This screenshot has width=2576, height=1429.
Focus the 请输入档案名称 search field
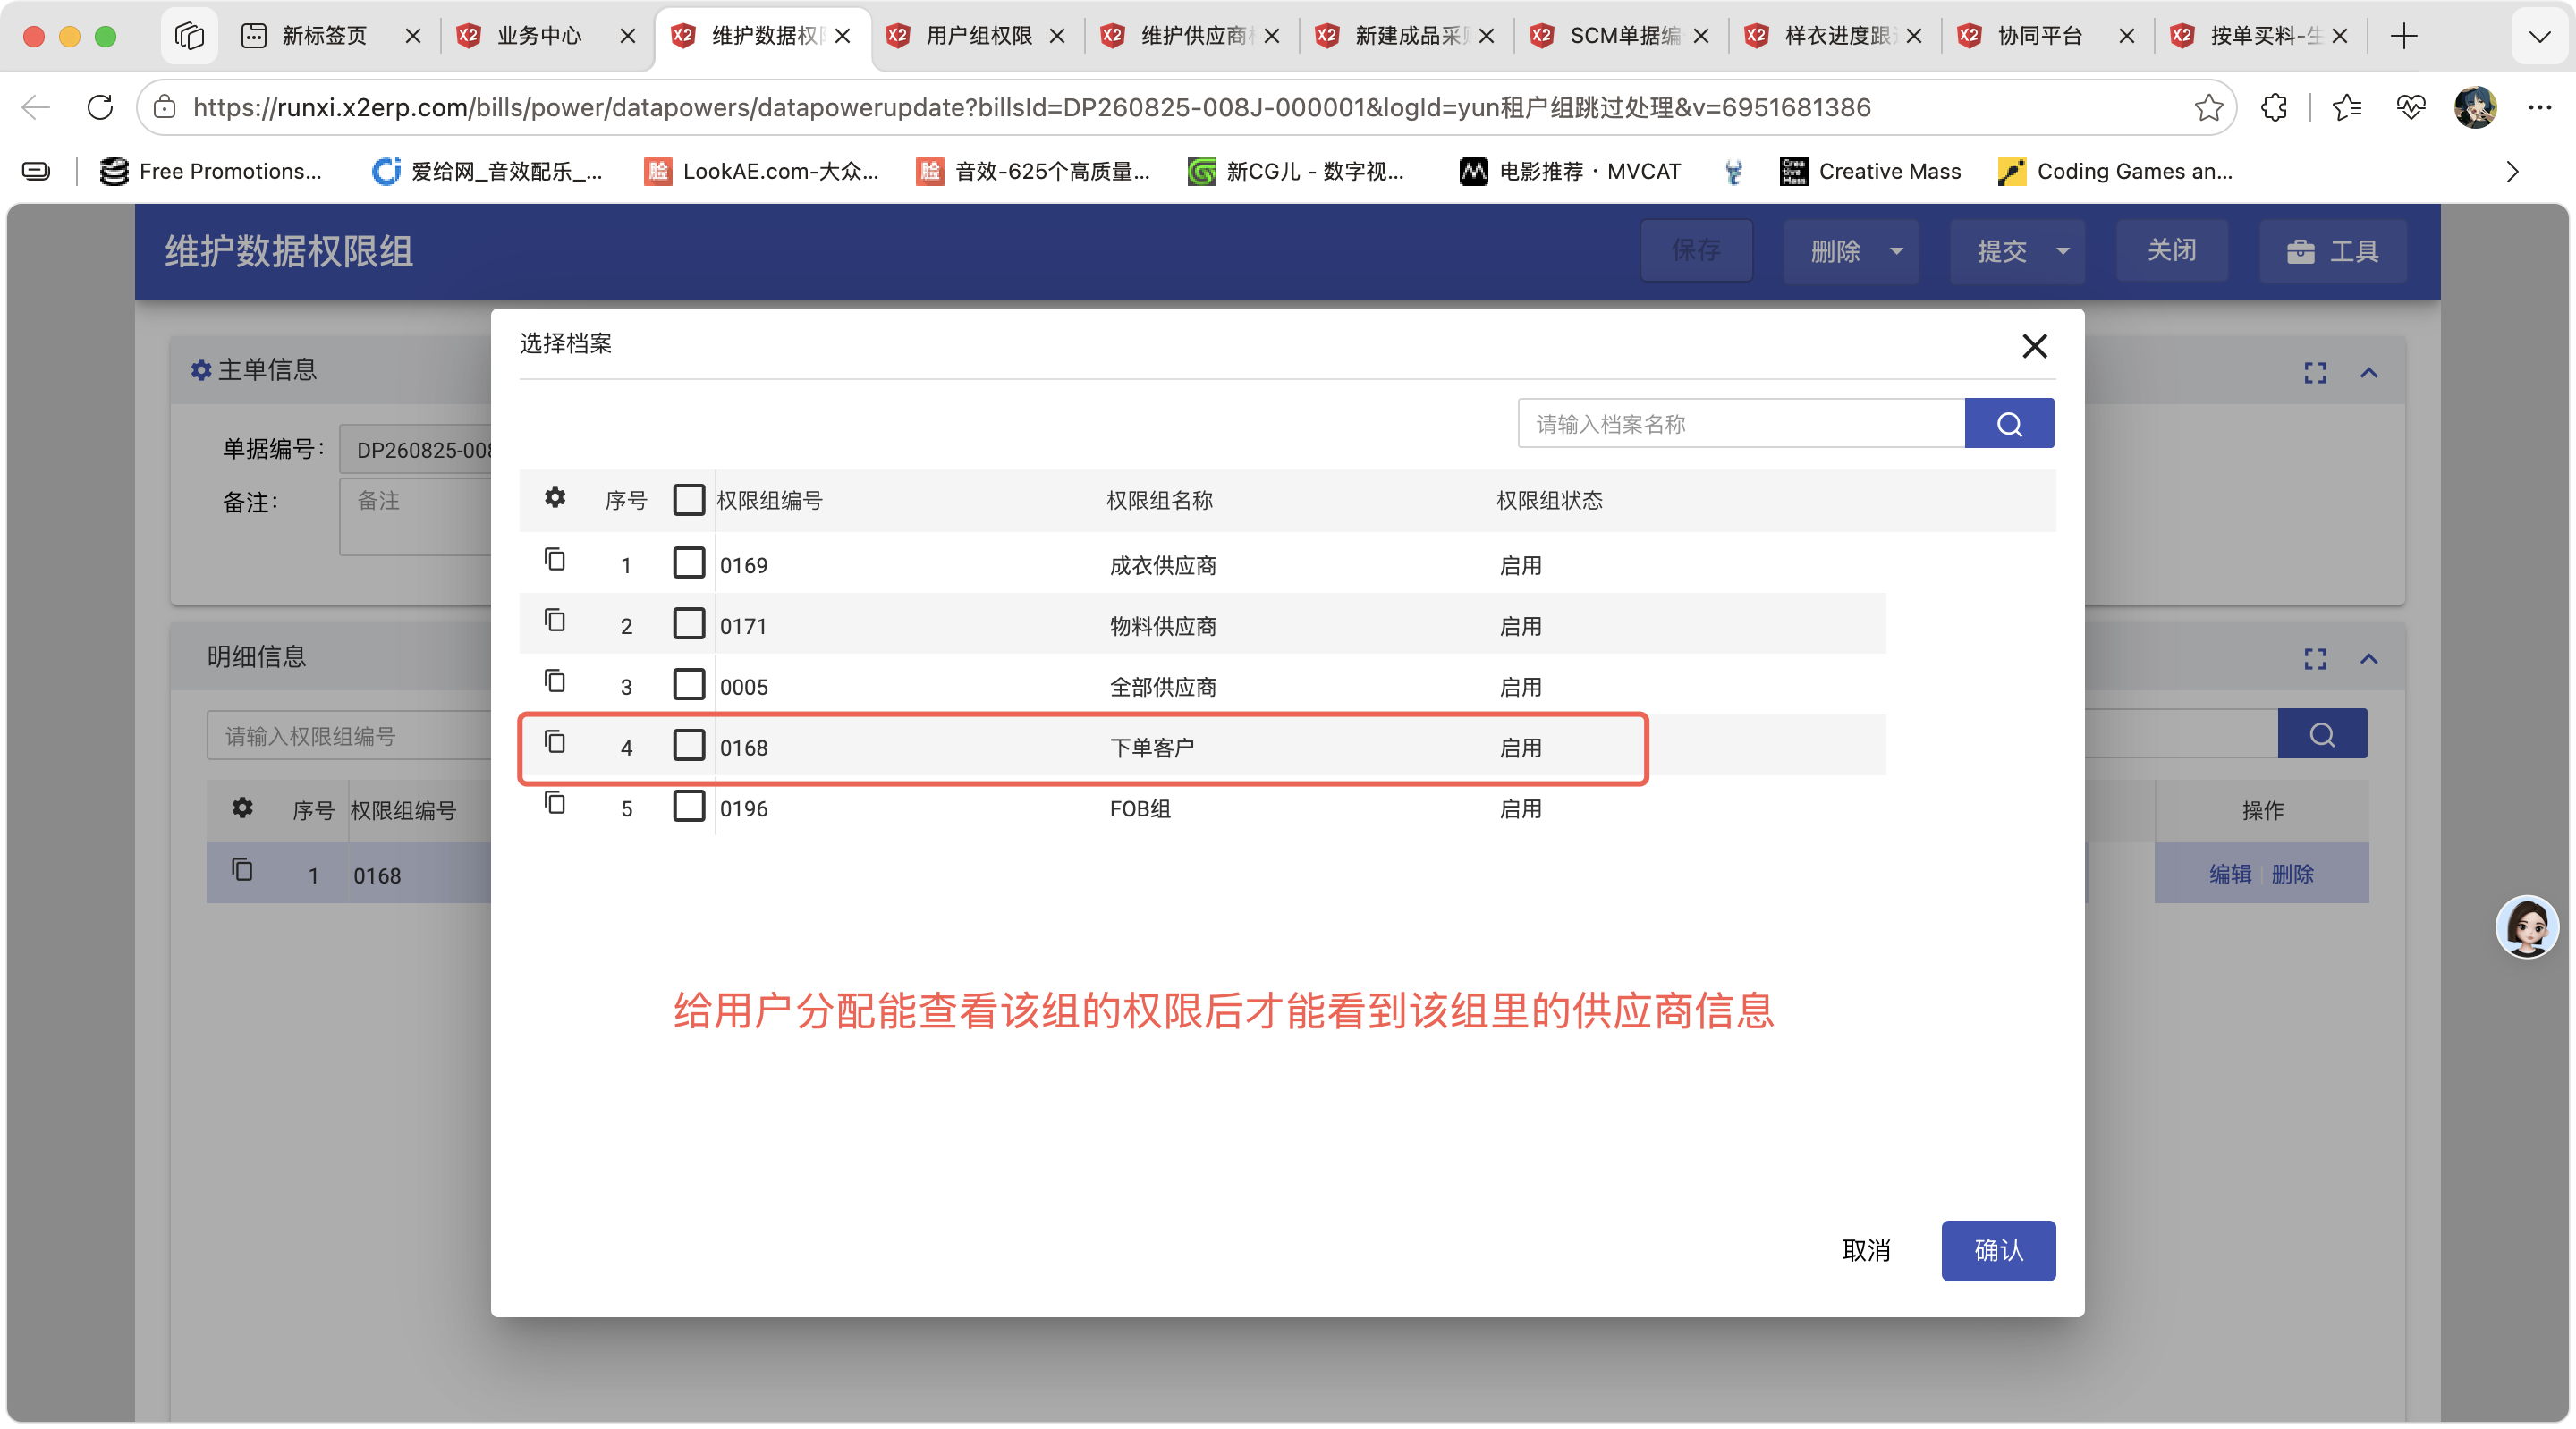[x=1741, y=424]
